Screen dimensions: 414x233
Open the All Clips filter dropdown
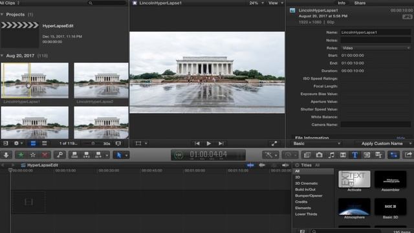[10, 3]
